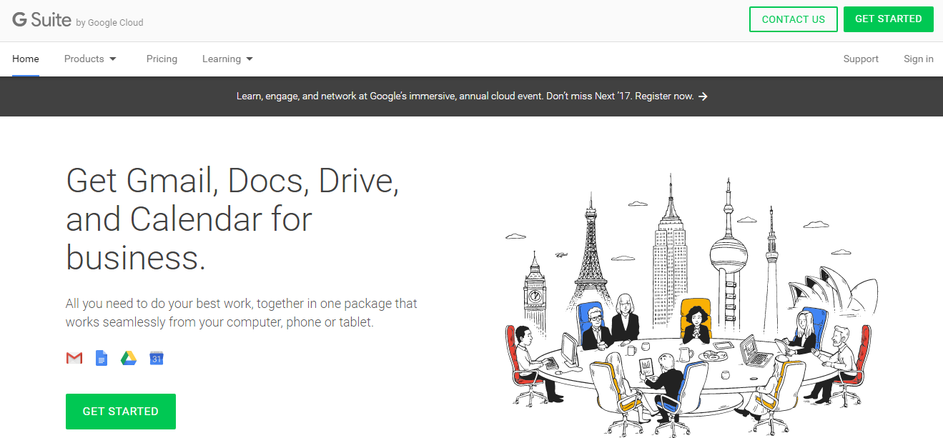Click the Google Calendar icon
This screenshot has height=438, width=943.
pyautogui.click(x=157, y=358)
